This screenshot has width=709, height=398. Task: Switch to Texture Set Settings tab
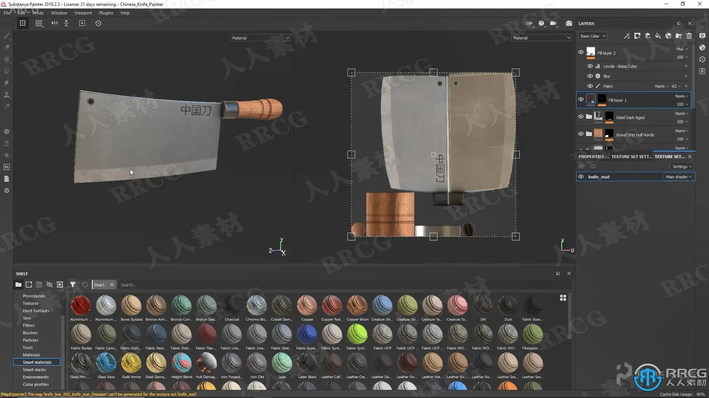point(631,157)
